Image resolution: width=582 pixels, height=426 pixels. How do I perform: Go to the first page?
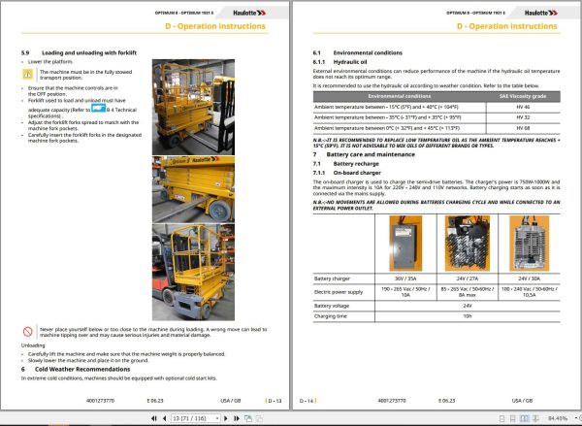(154, 418)
